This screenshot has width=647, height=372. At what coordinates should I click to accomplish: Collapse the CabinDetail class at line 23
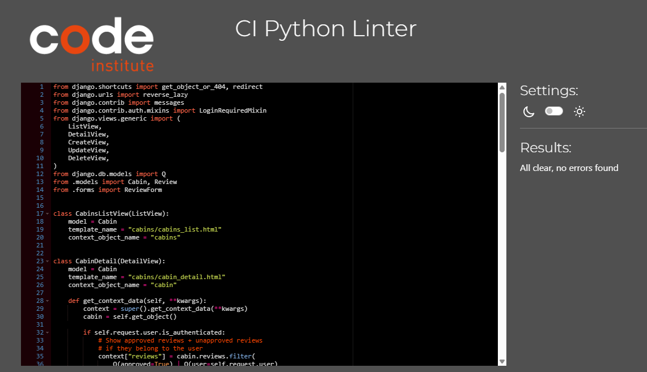point(48,261)
